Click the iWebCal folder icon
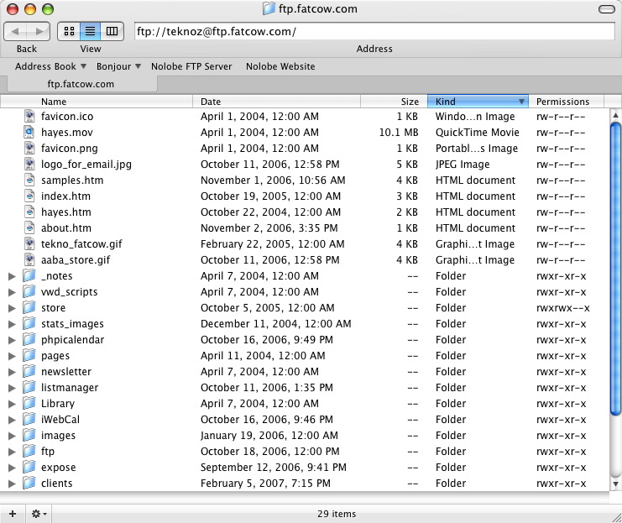 point(29,419)
